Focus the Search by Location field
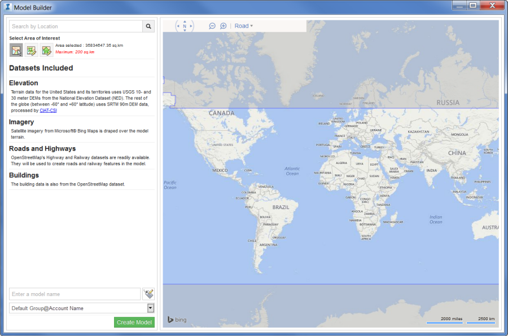 (76, 26)
